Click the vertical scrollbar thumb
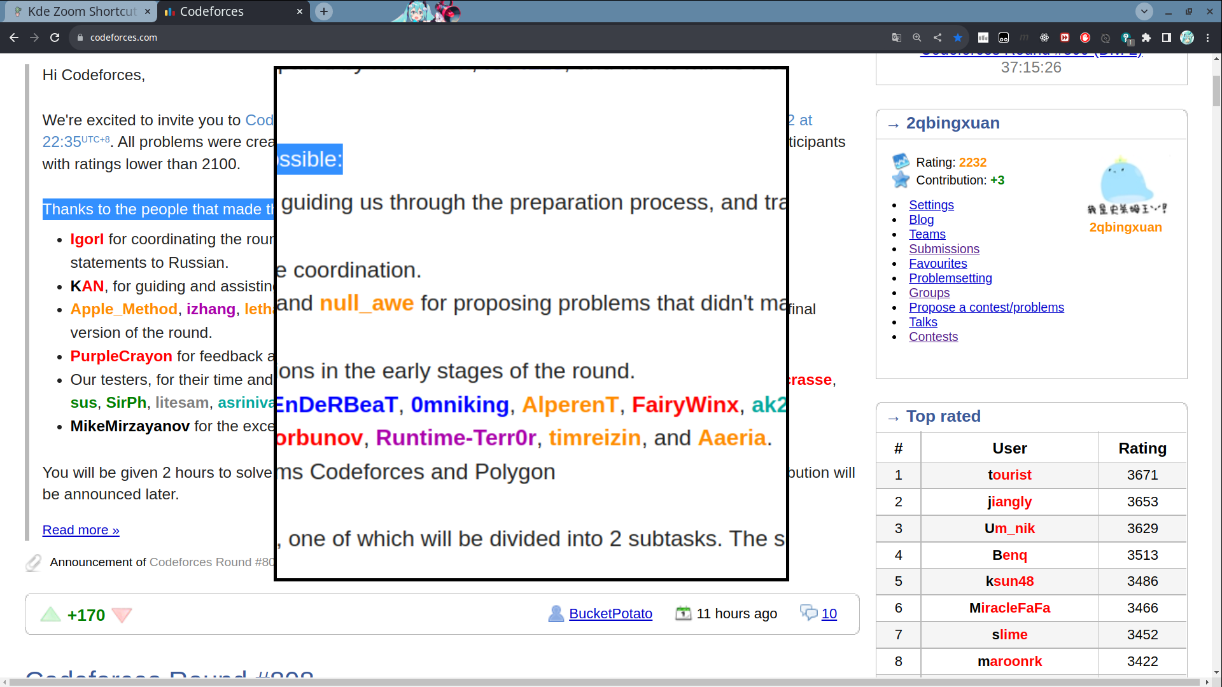Viewport: 1222px width, 687px height. point(1216,91)
